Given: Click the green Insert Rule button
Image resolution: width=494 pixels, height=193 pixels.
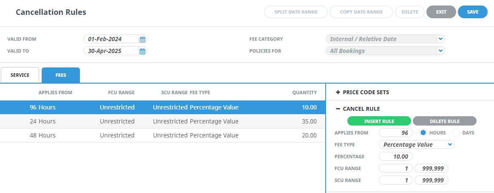Looking at the screenshot, I should point(379,121).
